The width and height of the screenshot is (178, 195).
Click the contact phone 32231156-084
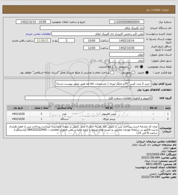tap(150, 157)
